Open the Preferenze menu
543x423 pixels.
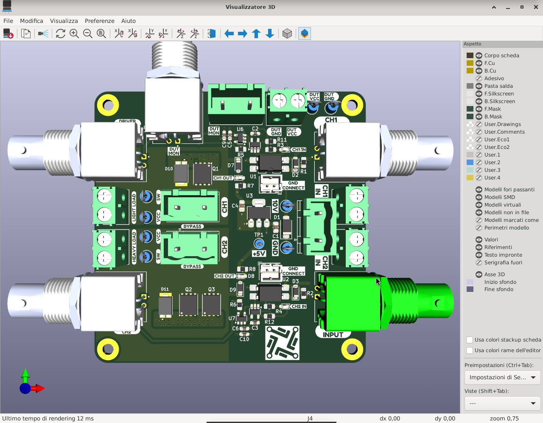(99, 21)
